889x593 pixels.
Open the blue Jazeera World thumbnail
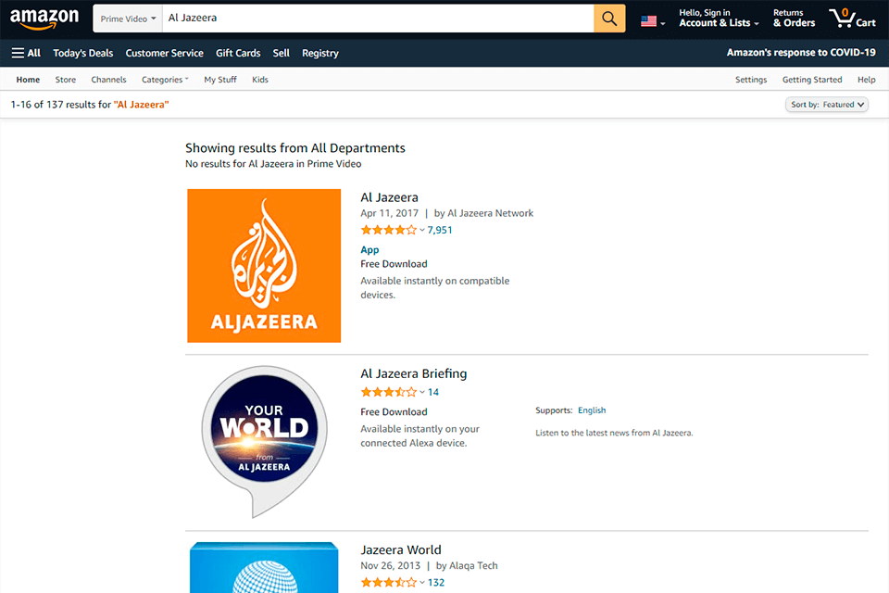(x=264, y=567)
